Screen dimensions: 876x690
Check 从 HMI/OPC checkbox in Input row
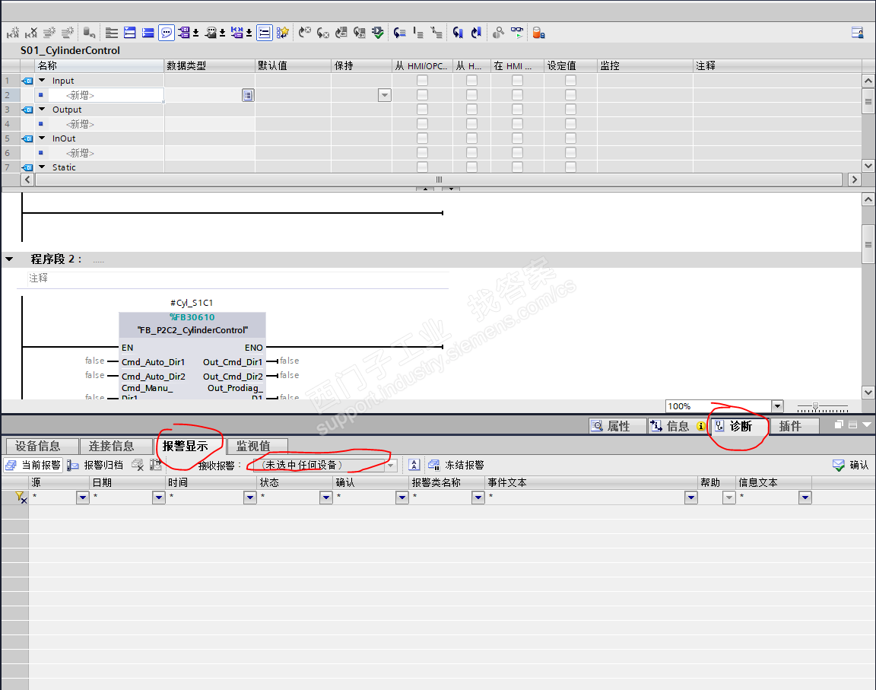tap(422, 81)
